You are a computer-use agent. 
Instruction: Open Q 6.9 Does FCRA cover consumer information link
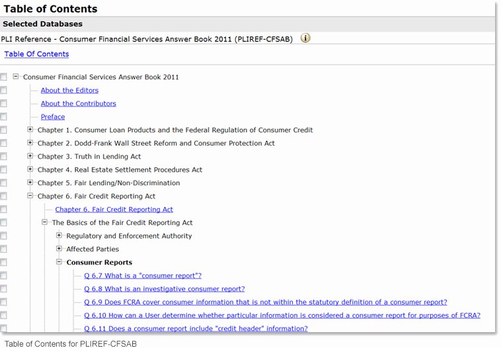pyautogui.click(x=266, y=302)
